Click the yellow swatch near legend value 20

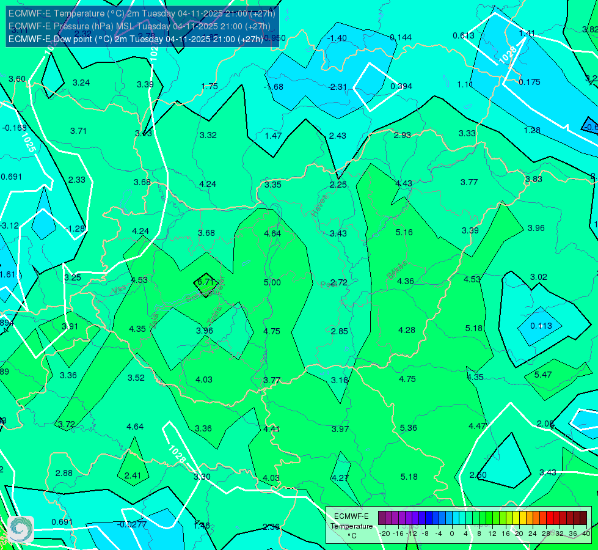click(x=516, y=518)
